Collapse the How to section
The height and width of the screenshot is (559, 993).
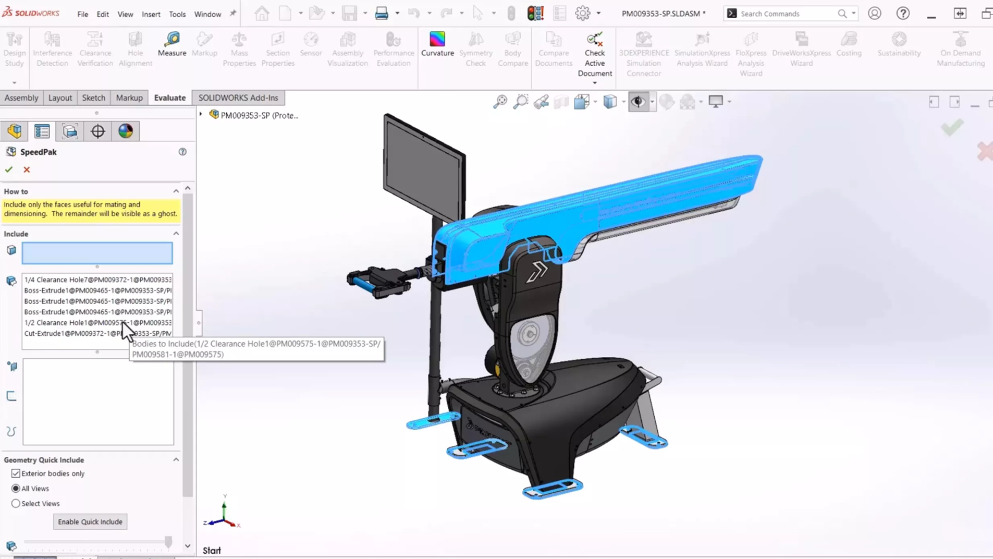pos(176,191)
